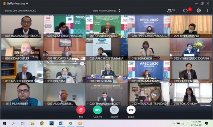Image resolution: width=213 pixels, height=127 pixels.
Task: Open GoToMeeting settings gear
Action: [199, 11]
